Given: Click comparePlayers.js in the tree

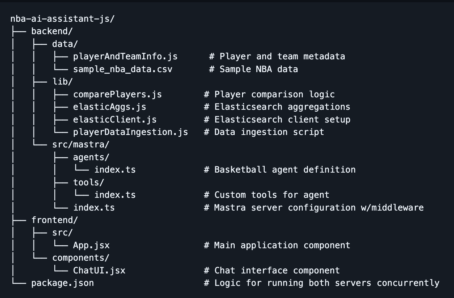Looking at the screenshot, I should coord(117,94).
